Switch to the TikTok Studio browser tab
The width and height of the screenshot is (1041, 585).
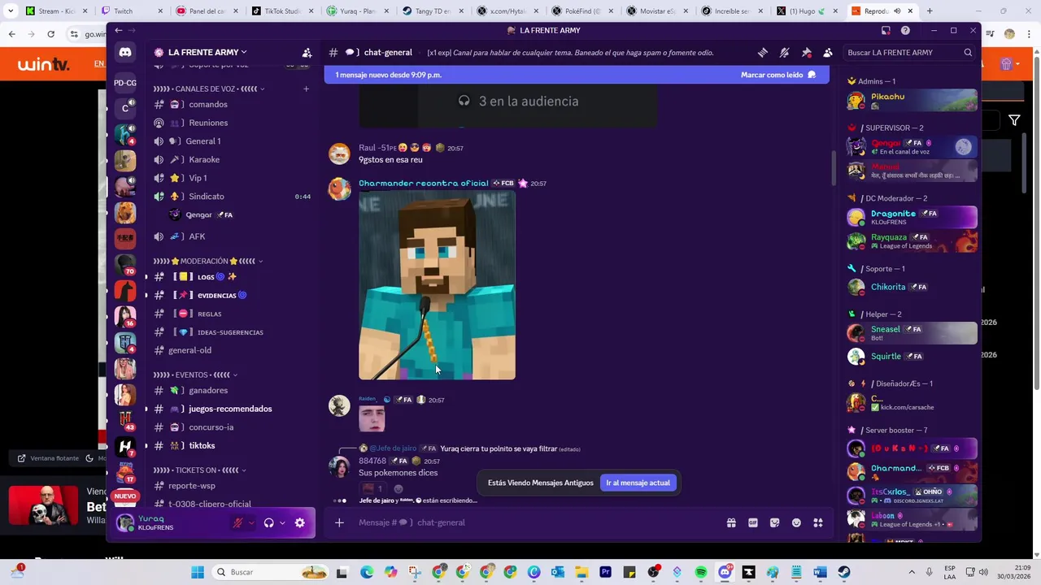point(281,11)
